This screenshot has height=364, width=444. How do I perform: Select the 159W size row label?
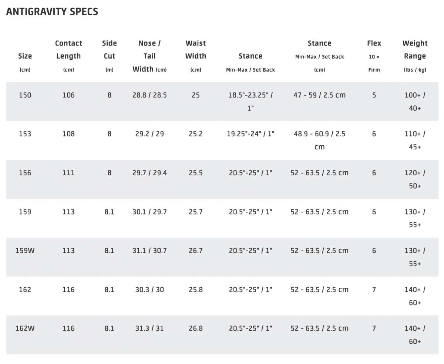coord(25,251)
